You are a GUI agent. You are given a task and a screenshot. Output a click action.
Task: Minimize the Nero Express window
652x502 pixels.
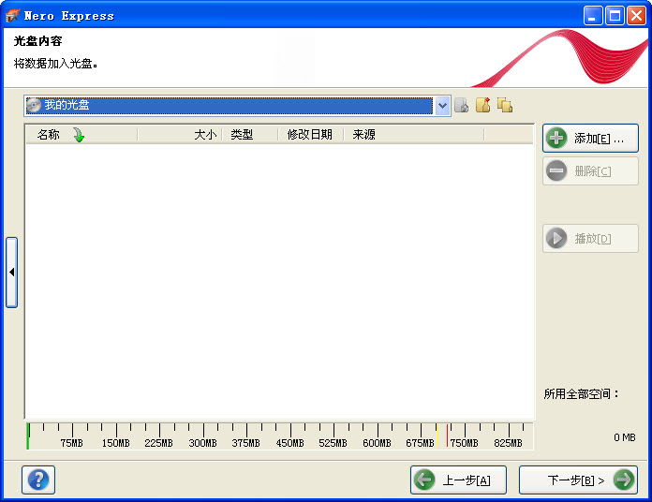[593, 16]
